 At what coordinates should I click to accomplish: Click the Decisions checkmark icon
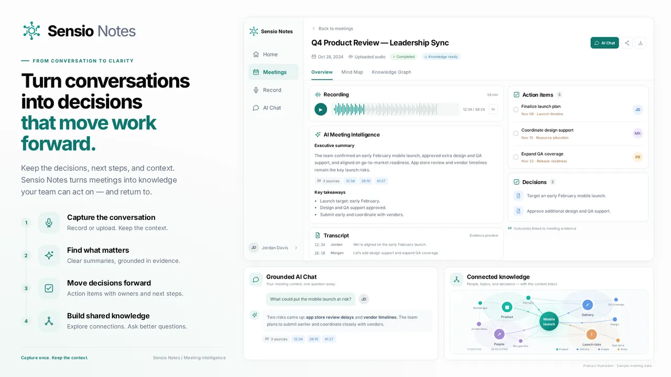coord(516,182)
